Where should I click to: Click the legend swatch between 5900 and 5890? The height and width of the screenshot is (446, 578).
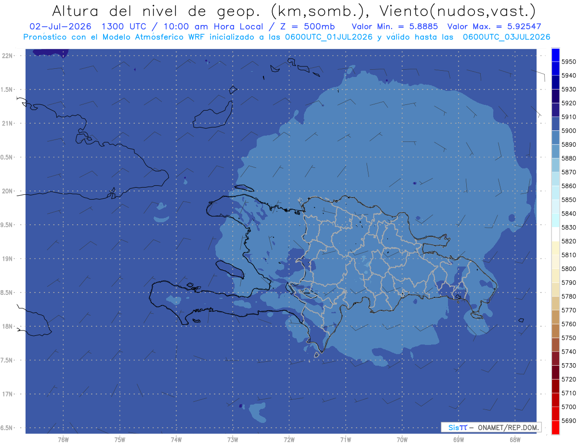555,138
